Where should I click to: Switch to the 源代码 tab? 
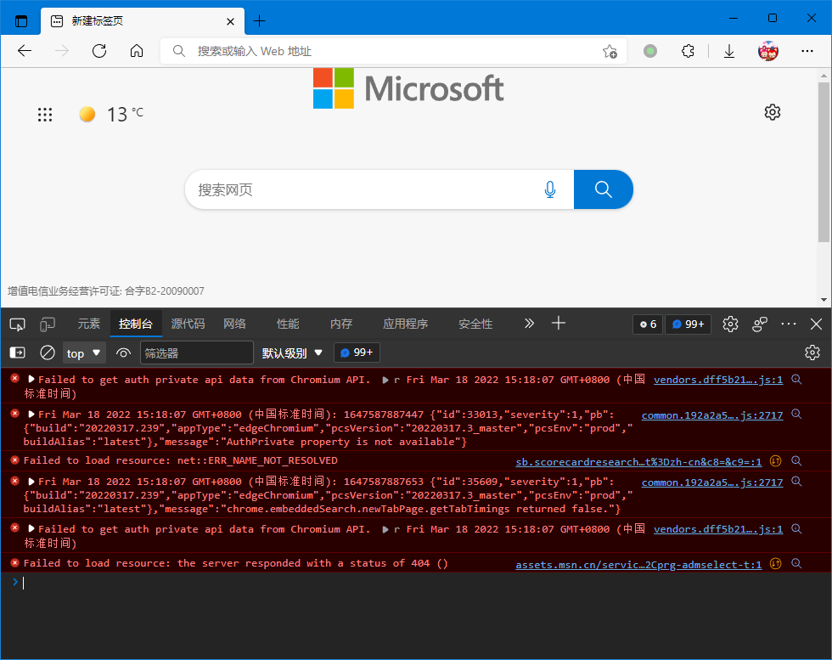coord(188,324)
